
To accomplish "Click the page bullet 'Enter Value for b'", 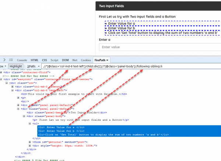I will [122, 28].
